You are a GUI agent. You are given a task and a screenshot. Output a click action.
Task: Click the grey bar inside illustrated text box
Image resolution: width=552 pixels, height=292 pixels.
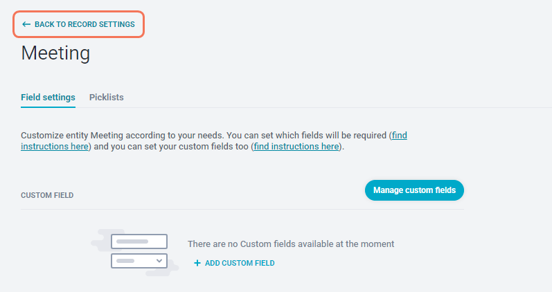point(132,241)
